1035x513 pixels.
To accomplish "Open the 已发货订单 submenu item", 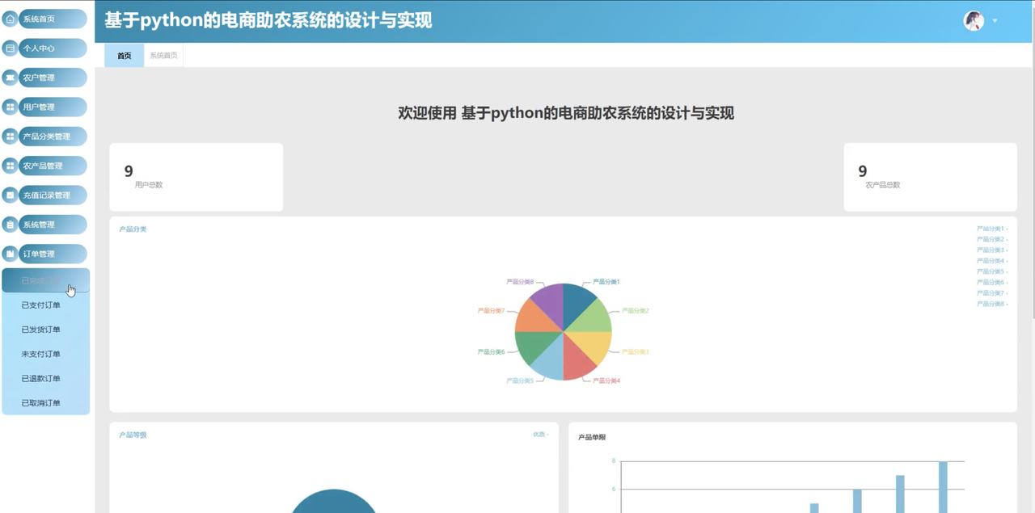I will tap(45, 330).
